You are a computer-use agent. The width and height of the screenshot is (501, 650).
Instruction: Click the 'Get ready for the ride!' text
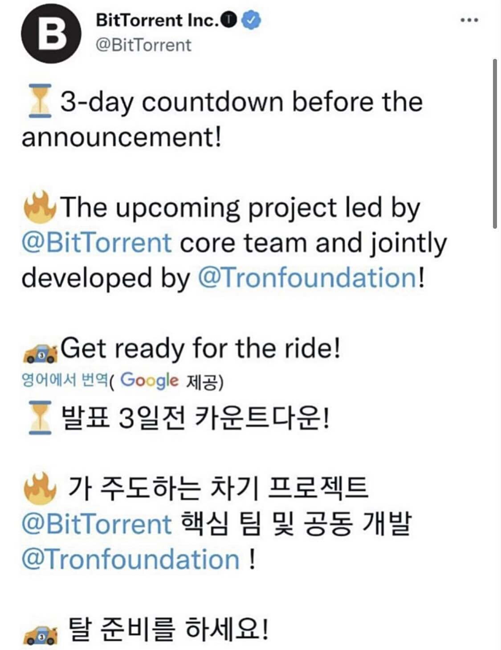coord(200,348)
